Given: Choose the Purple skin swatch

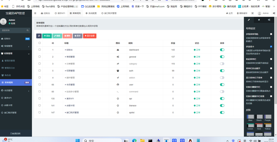Looking at the screenshot, I should pos(268,118).
